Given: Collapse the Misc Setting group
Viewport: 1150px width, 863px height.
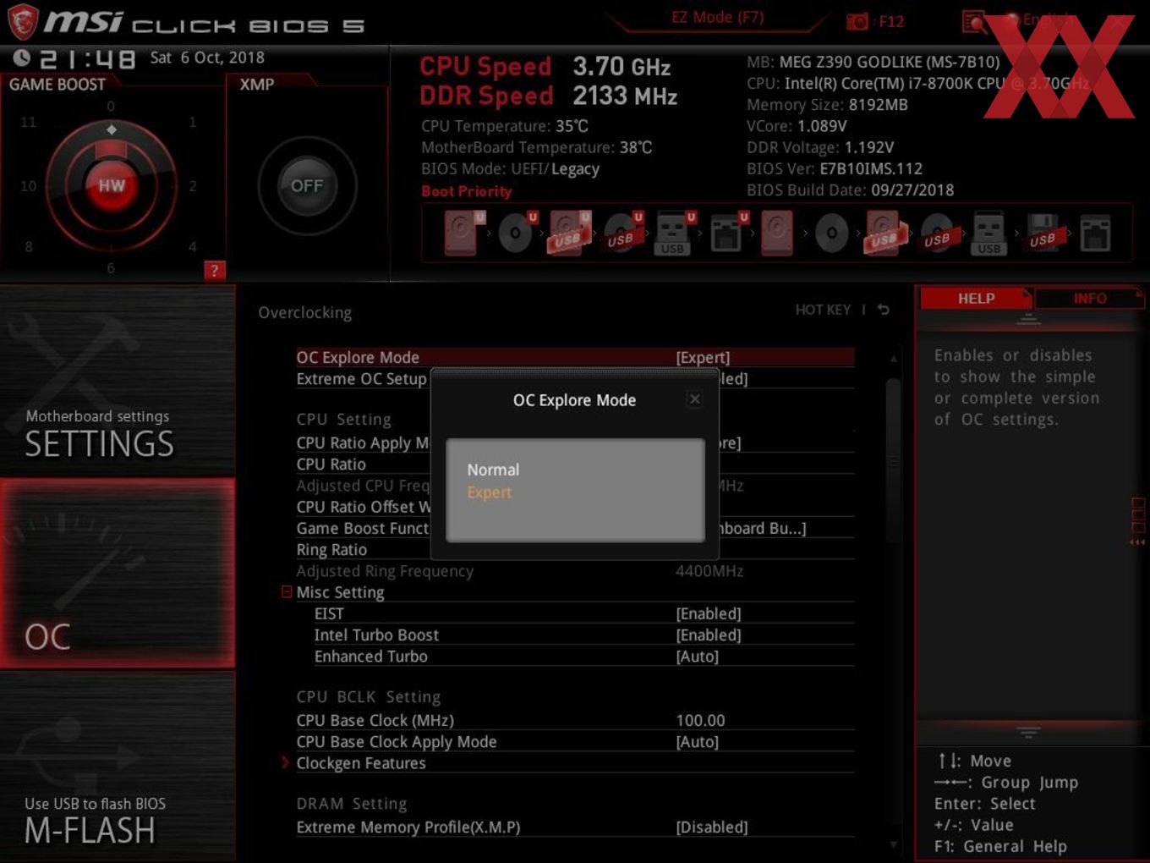Looking at the screenshot, I should 287,592.
